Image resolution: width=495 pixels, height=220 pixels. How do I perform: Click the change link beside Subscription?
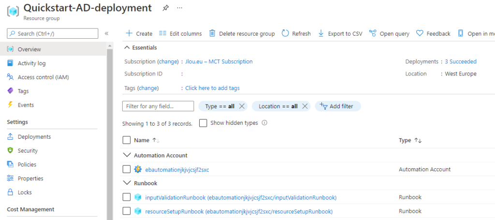click(x=168, y=61)
